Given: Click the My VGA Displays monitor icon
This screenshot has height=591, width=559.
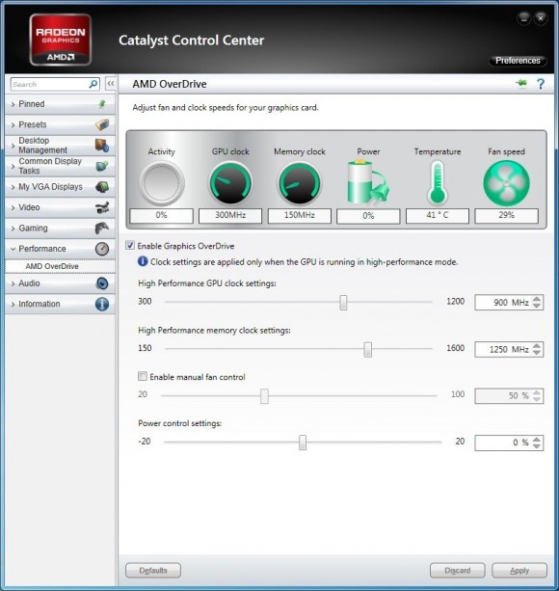Looking at the screenshot, I should point(102,187).
